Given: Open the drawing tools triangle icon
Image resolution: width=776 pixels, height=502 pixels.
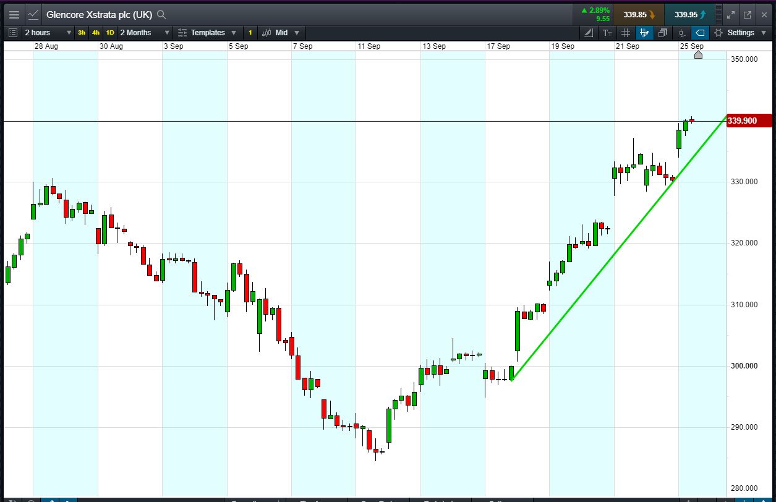Looking at the screenshot, I should (588, 33).
